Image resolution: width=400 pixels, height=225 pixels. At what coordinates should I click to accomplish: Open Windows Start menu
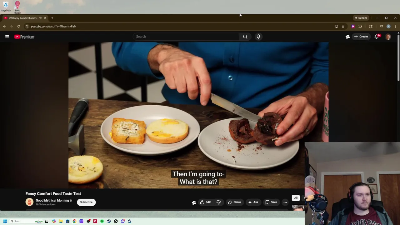[x=5, y=221]
